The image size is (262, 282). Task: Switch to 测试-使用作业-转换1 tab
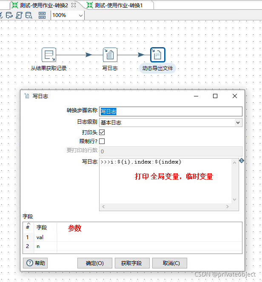[115, 5]
